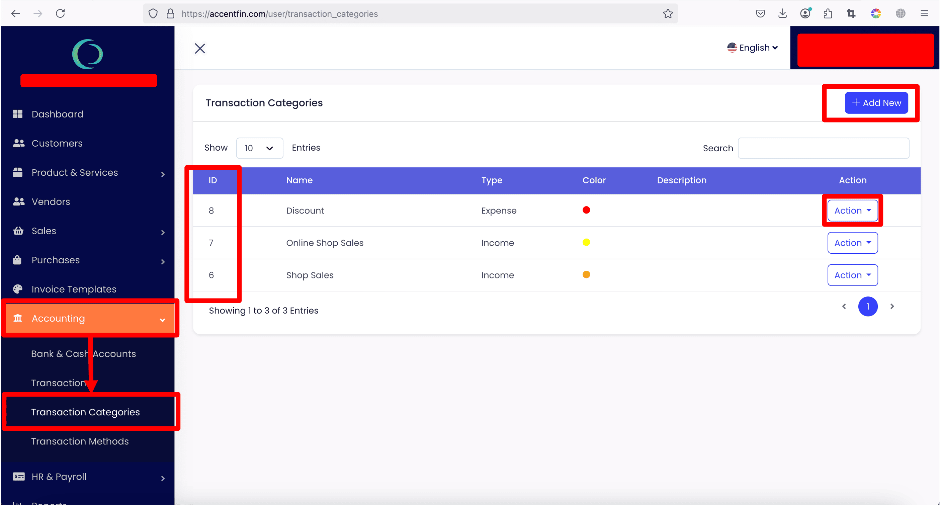The width and height of the screenshot is (940, 506).
Task: Open the Show entries count dropdown
Action: pos(259,148)
